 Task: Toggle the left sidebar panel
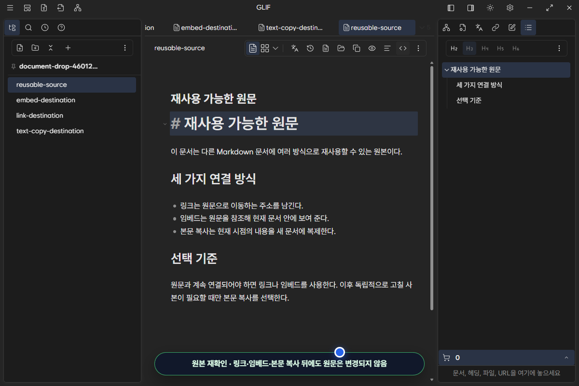click(x=451, y=8)
